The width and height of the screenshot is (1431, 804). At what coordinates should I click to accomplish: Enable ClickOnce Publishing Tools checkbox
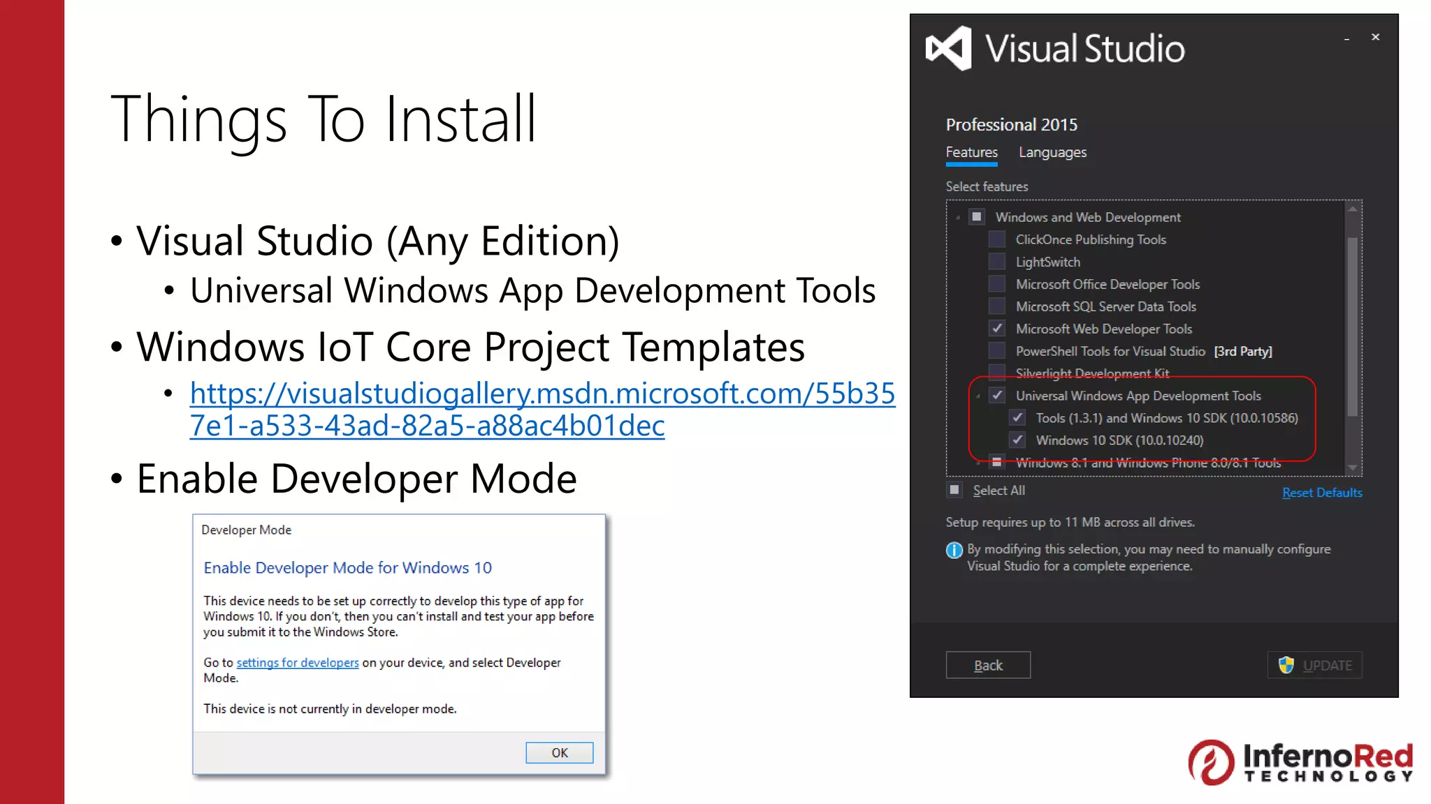[x=997, y=239]
